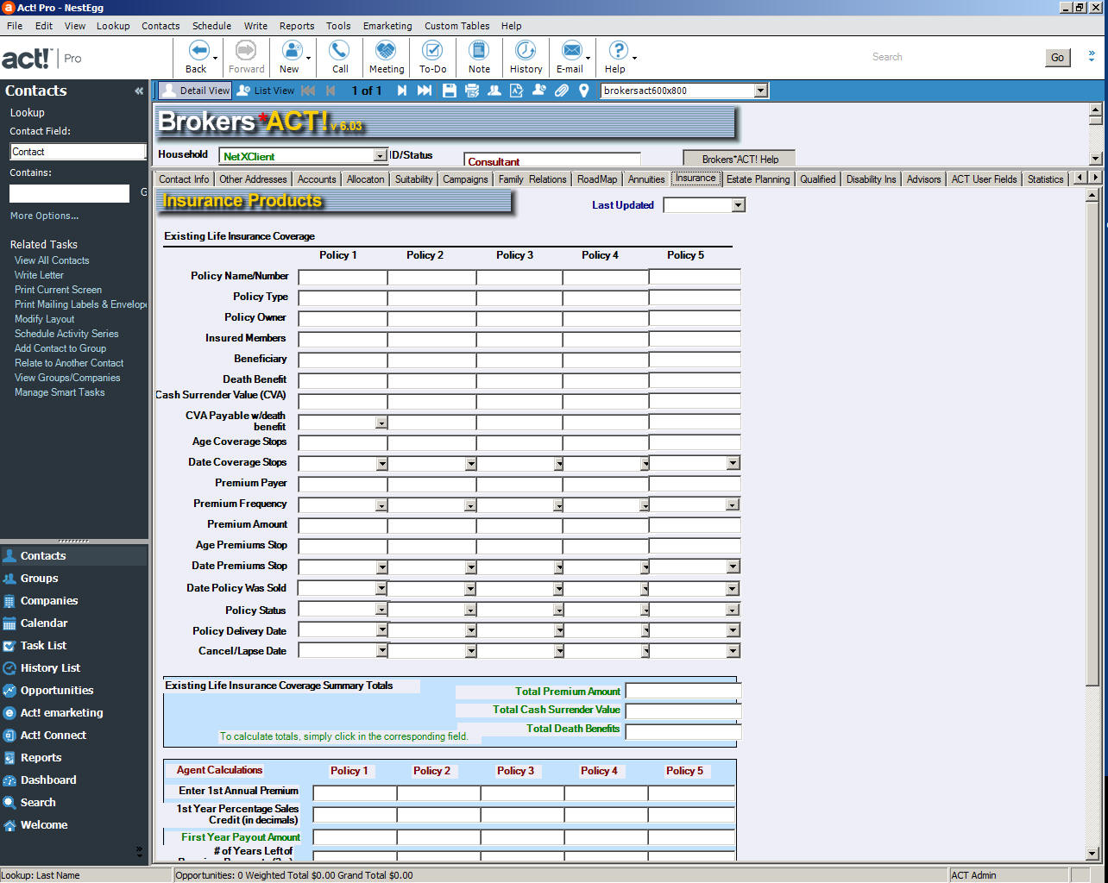
Task: Open CVA Payable w/death benefit dropdown Policy 1
Action: 381,423
